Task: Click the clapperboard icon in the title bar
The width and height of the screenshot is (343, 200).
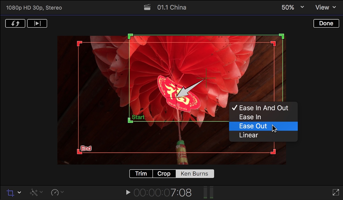Action: click(147, 7)
